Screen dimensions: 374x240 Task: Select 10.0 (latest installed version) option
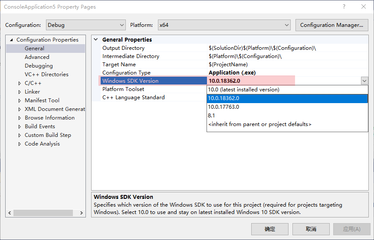tap(243, 90)
